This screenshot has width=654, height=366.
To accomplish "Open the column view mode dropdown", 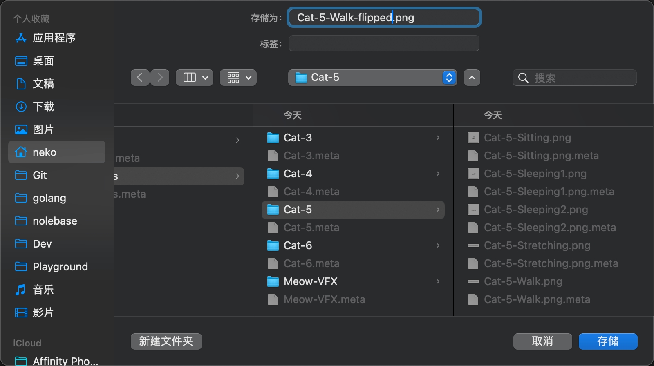I will coord(195,78).
